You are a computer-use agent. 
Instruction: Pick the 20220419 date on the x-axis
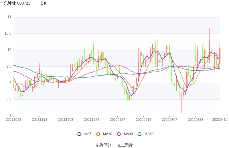(x=220, y=120)
